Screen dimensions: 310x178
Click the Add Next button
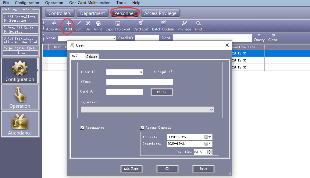[x=131, y=169]
